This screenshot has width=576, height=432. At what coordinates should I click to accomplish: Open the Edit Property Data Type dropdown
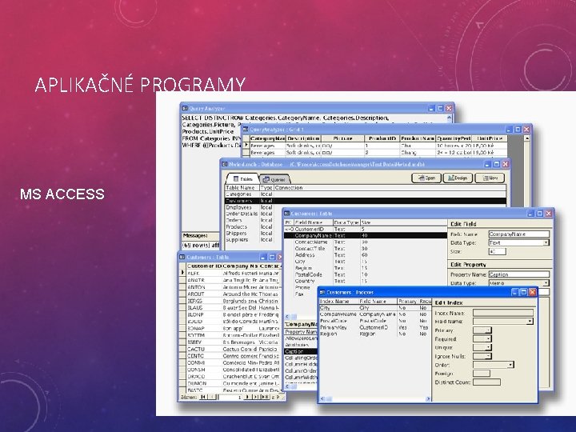(x=546, y=283)
